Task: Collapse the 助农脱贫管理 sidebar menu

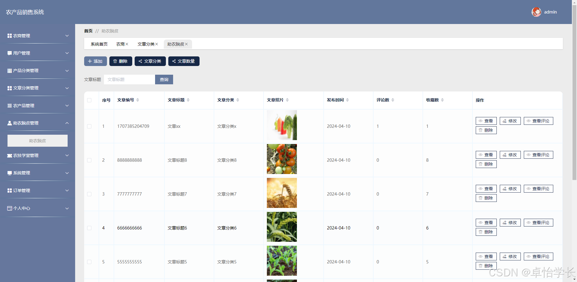Action: pyautogui.click(x=38, y=123)
